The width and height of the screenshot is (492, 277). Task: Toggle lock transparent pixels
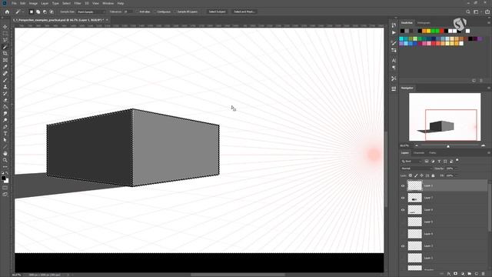coord(411,175)
